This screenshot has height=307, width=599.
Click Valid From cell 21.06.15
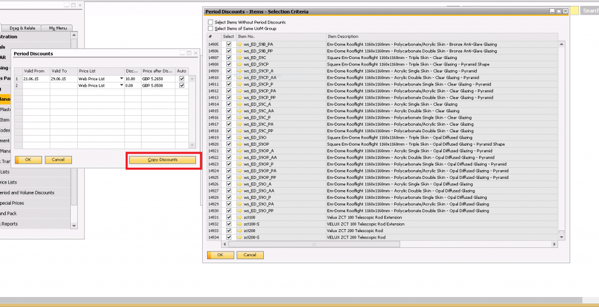(36, 79)
